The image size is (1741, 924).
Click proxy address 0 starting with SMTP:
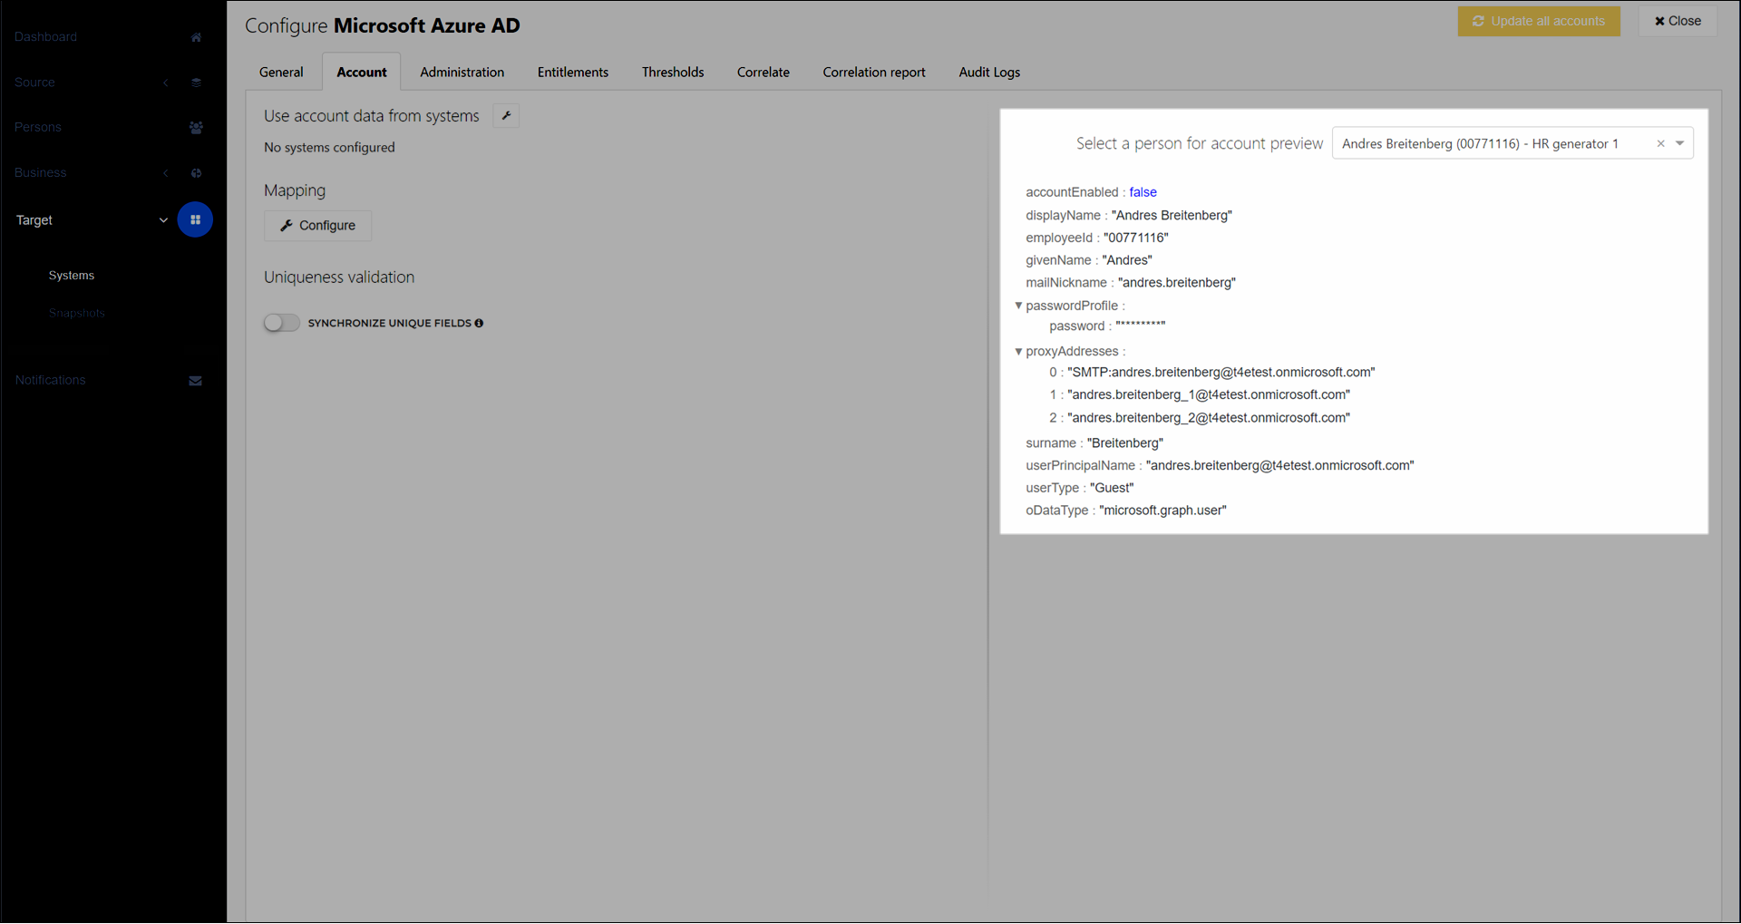1221,373
